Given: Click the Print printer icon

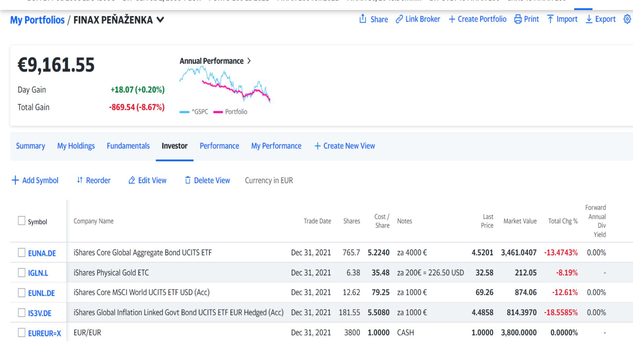Looking at the screenshot, I should (x=518, y=19).
